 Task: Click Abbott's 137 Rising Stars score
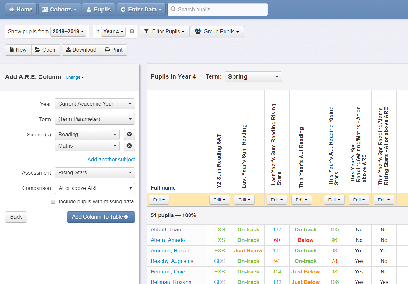coord(277,230)
